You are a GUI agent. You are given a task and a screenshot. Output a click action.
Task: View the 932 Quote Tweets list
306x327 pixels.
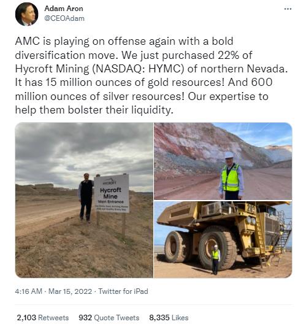(x=109, y=318)
